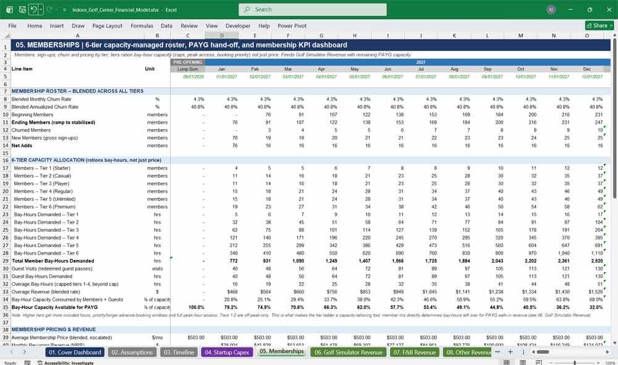This screenshot has width=618, height=365.
Task: Add a new sheet with plus icon
Action: (510, 352)
